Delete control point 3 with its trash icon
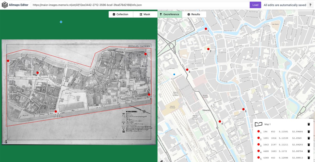The image size is (315, 162). pos(309,144)
